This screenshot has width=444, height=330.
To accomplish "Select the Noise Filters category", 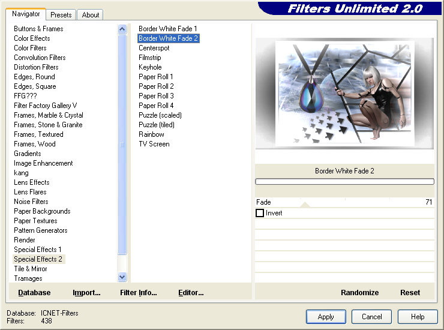I will pos(31,202).
